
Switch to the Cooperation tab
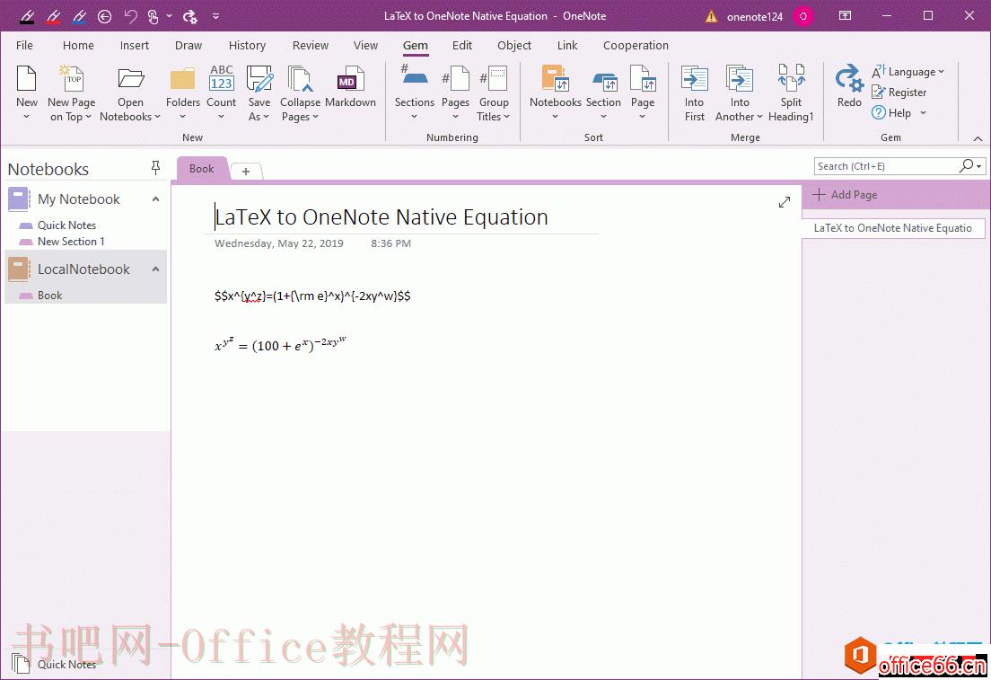pyautogui.click(x=636, y=46)
